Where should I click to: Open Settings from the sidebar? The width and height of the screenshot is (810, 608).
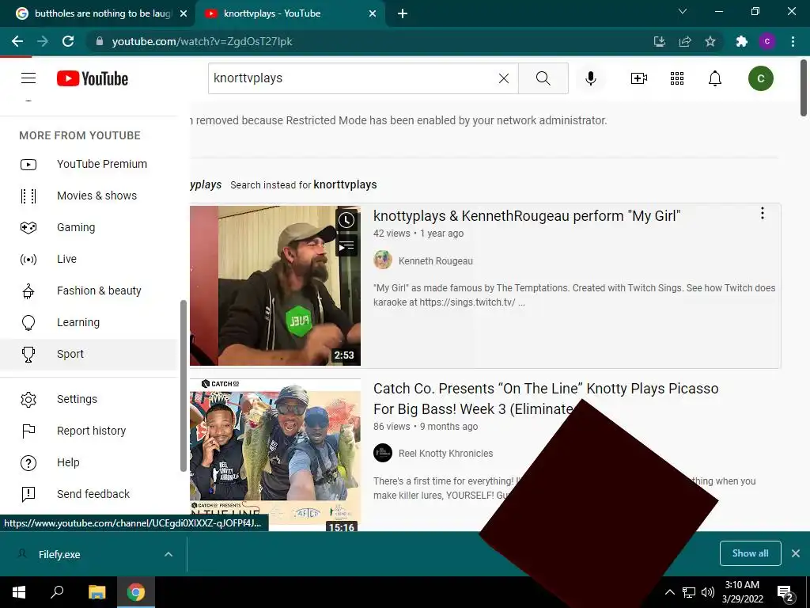88,399
